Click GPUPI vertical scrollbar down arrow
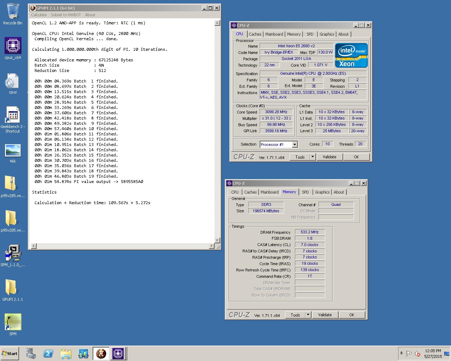451x361 pixels. point(217,240)
